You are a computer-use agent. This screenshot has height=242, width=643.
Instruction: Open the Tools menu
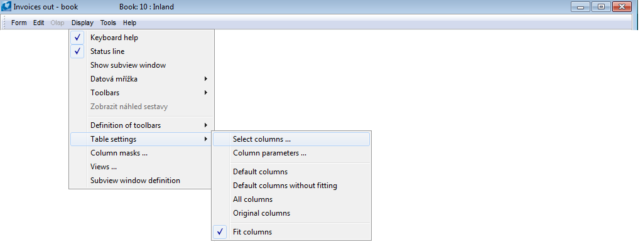pos(108,23)
